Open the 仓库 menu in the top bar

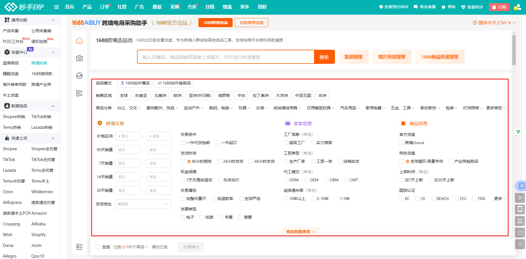pos(192,7)
